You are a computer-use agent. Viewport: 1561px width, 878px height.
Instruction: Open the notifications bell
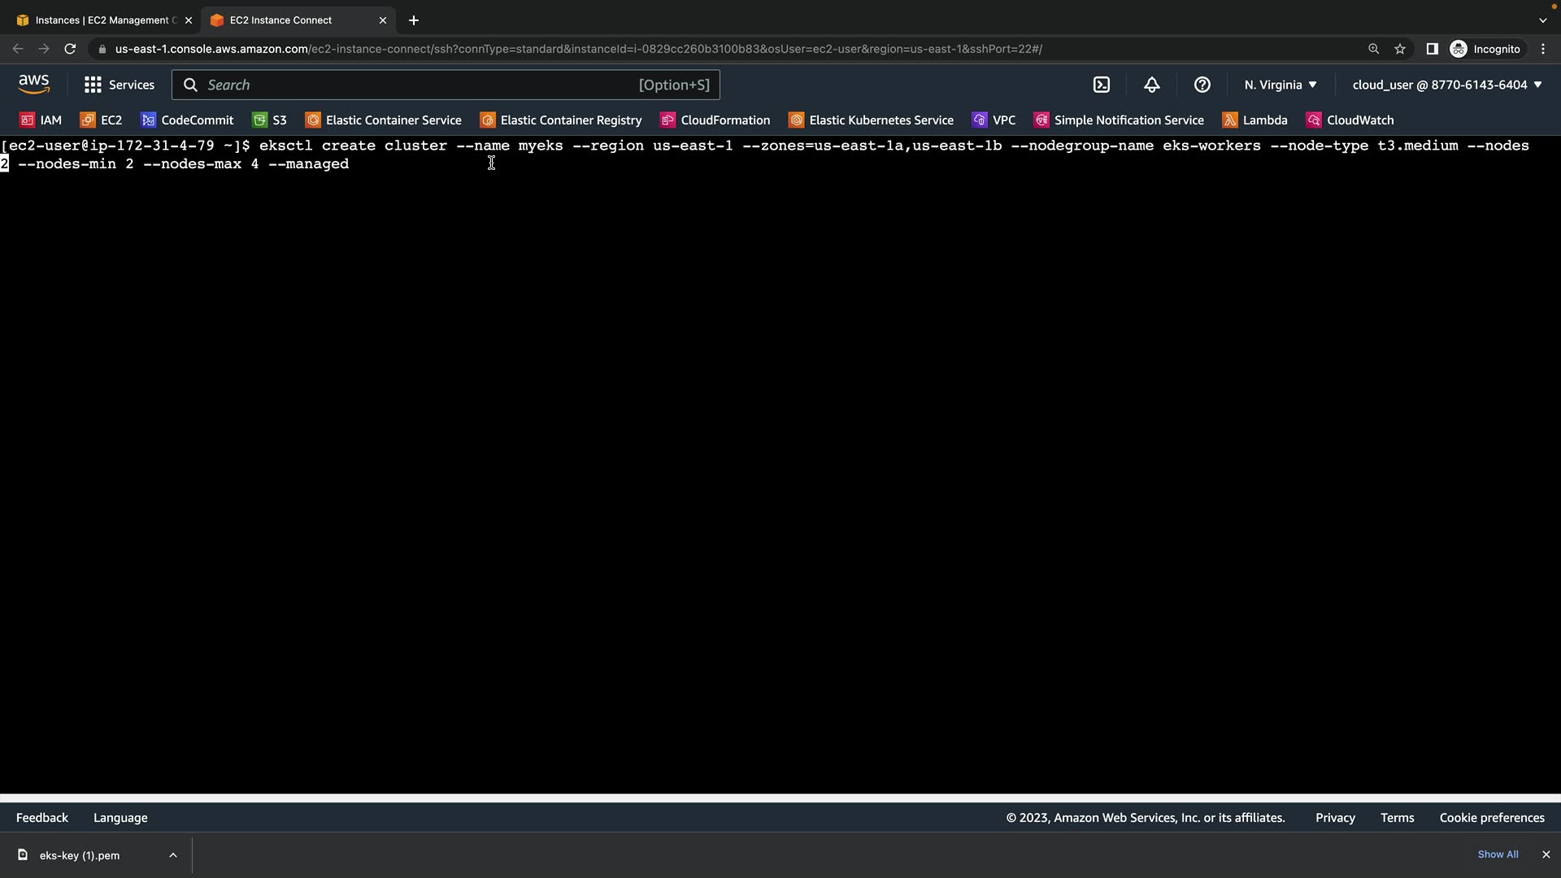coord(1152,85)
